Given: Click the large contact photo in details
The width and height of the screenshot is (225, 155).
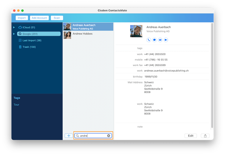Looking at the screenshot, I should pos(136,31).
